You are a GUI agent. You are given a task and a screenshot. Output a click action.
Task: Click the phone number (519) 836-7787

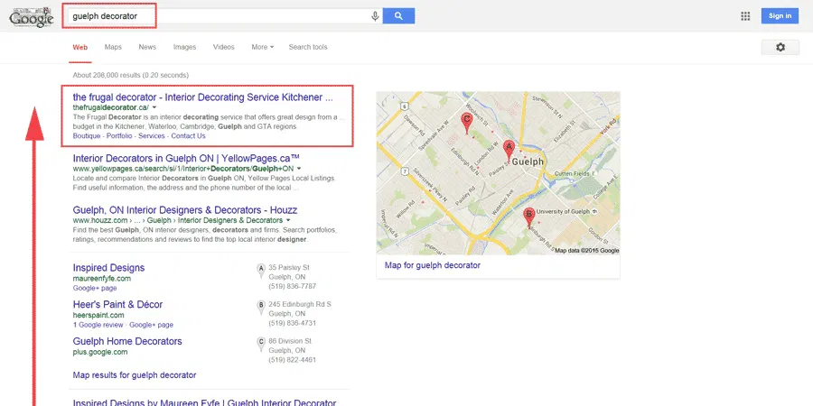pyautogui.click(x=292, y=286)
